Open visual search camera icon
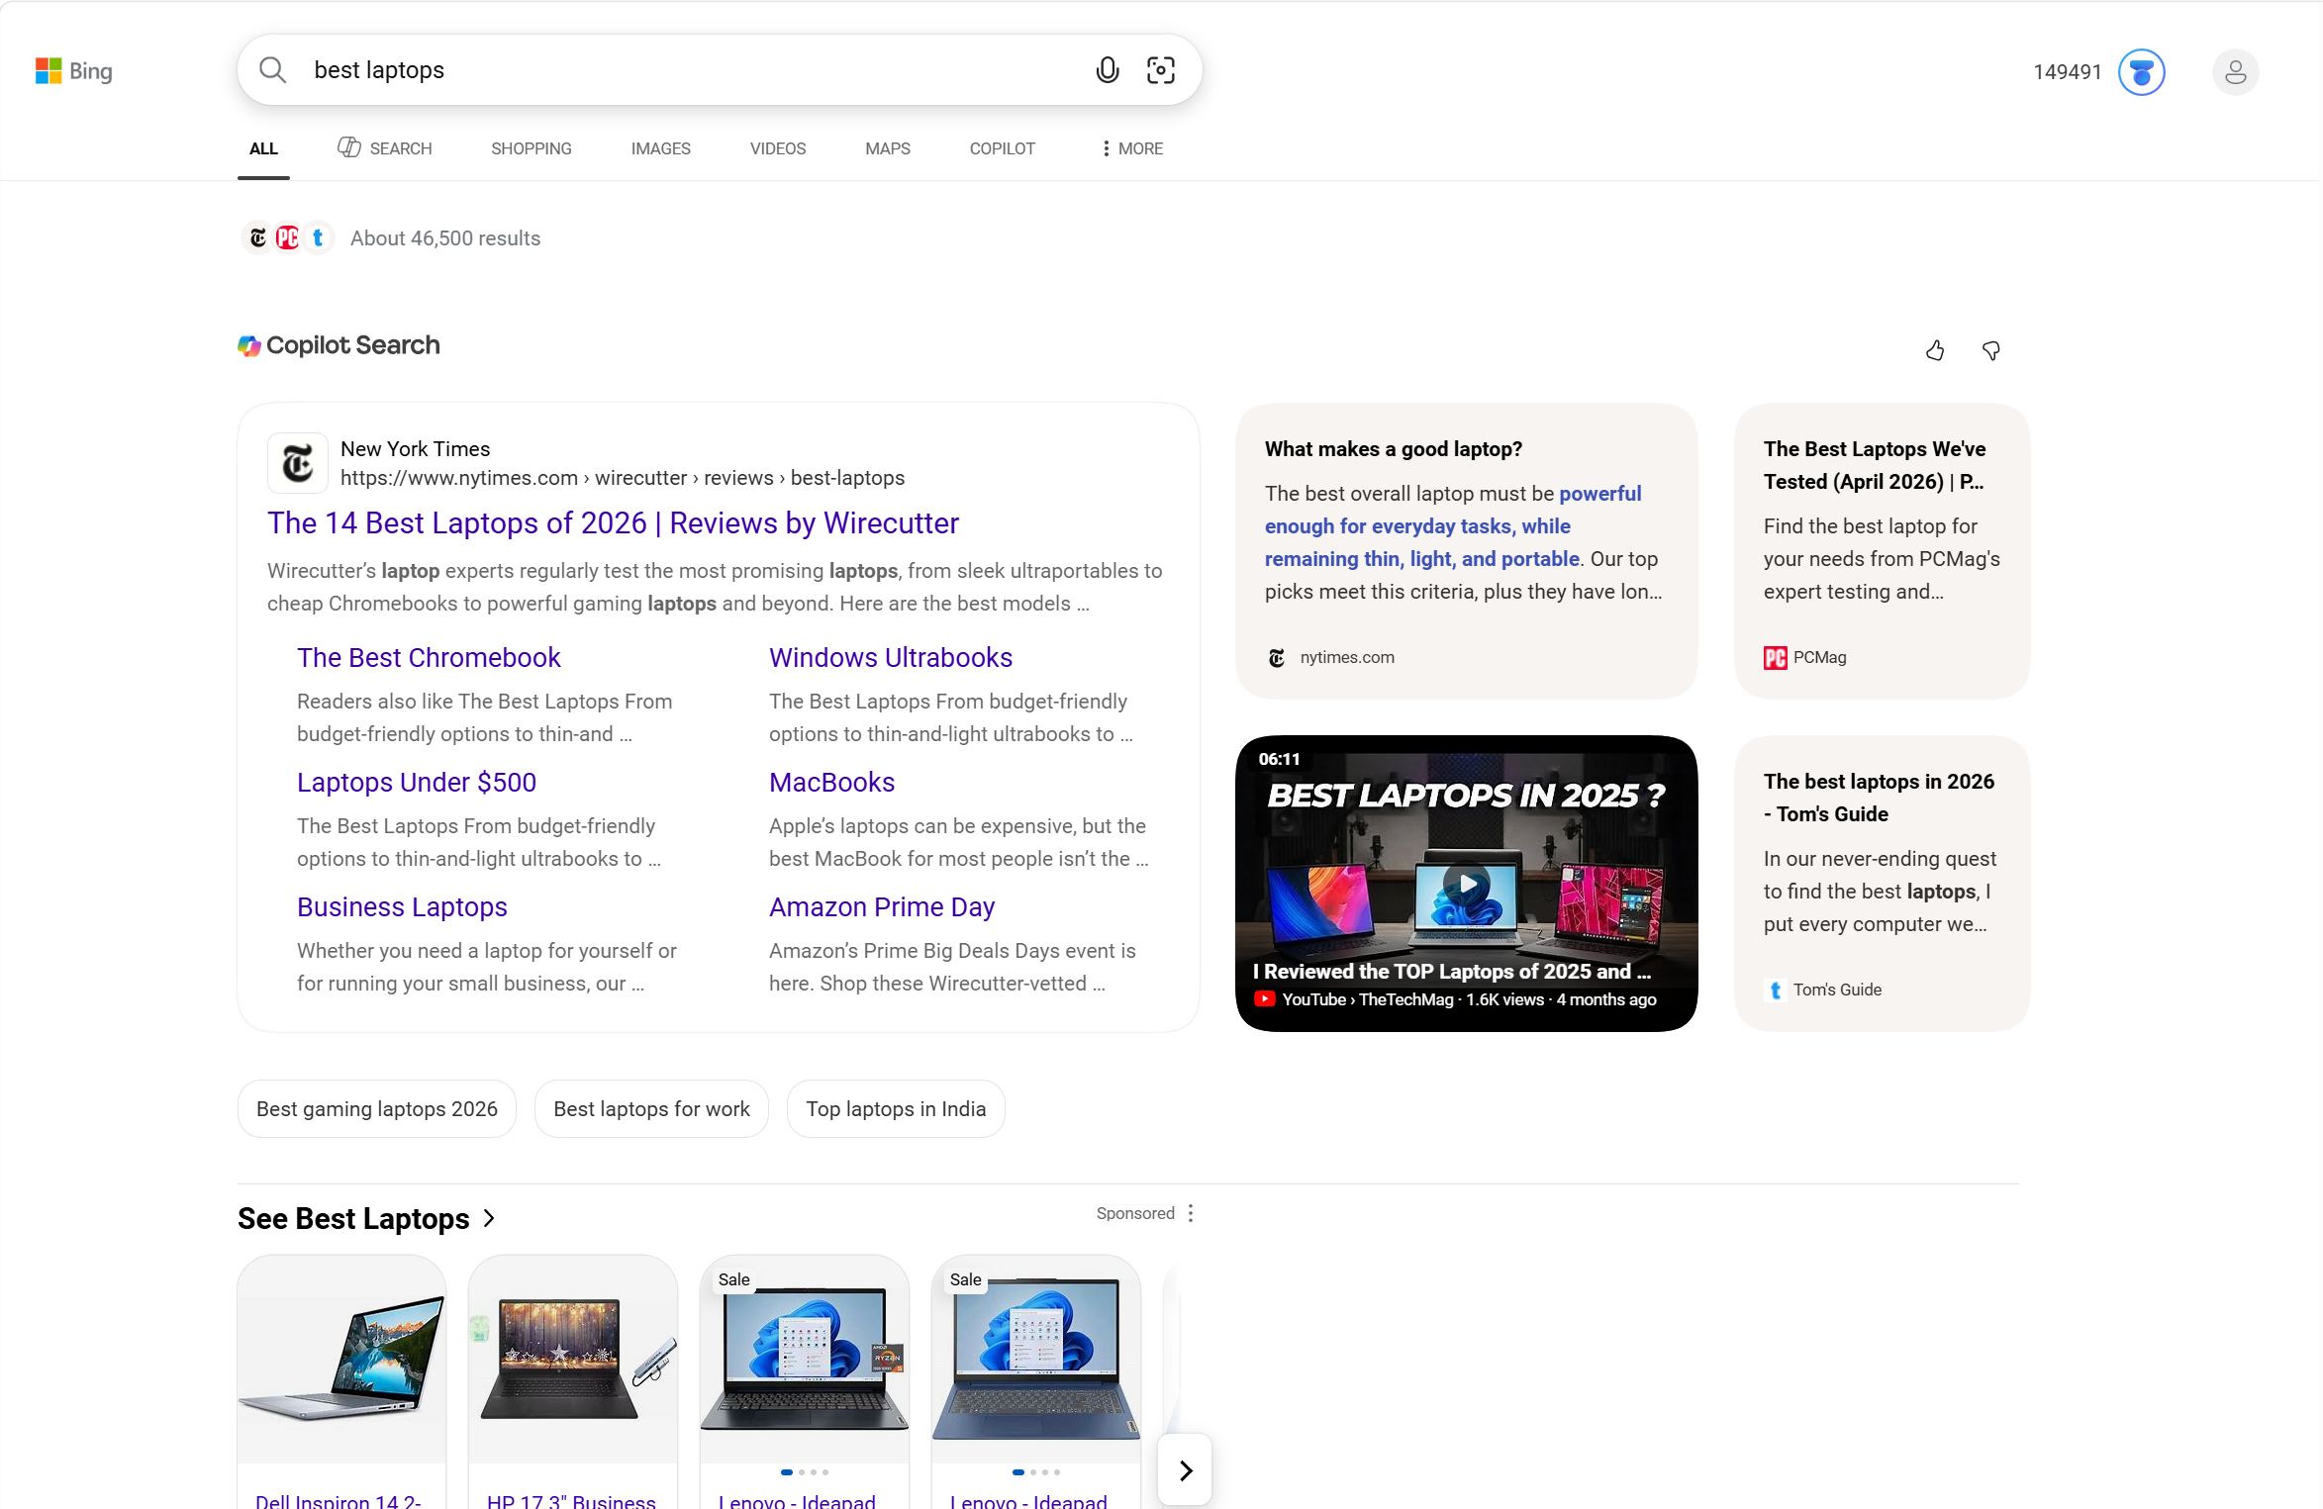 pyautogui.click(x=1160, y=70)
